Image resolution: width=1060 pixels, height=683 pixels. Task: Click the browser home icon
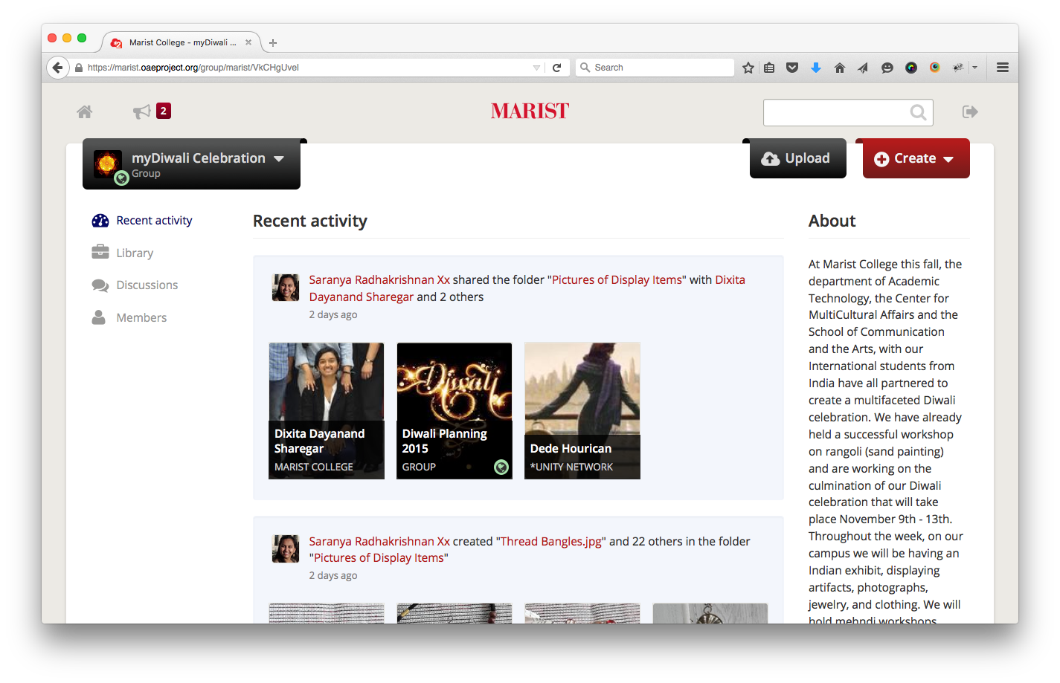(840, 68)
